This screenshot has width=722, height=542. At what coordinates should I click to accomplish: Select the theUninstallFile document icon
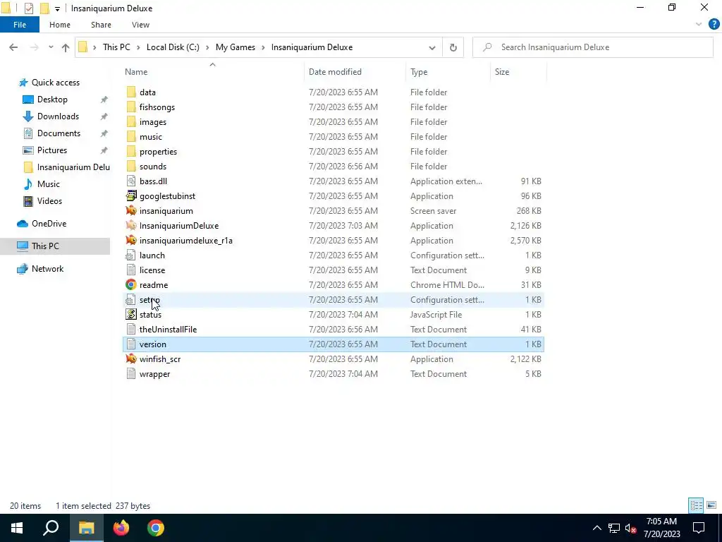[x=131, y=329]
